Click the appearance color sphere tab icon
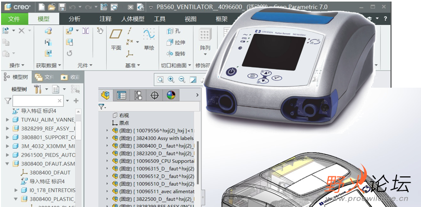This screenshot has width=421, height=207. click(171, 95)
